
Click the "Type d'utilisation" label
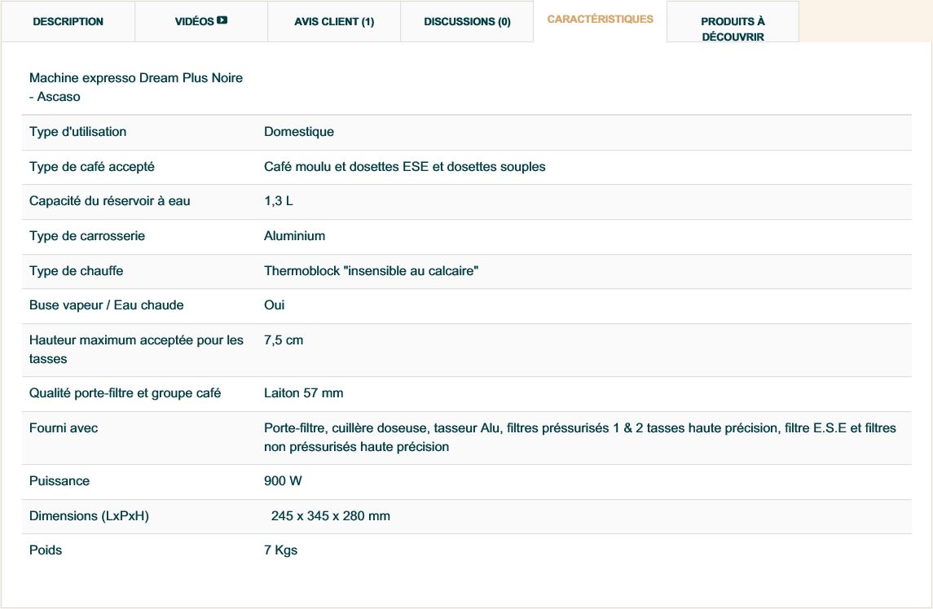77,131
